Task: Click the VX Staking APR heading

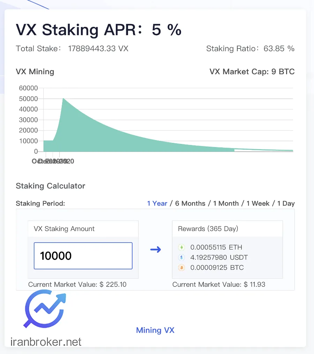Action: point(99,30)
